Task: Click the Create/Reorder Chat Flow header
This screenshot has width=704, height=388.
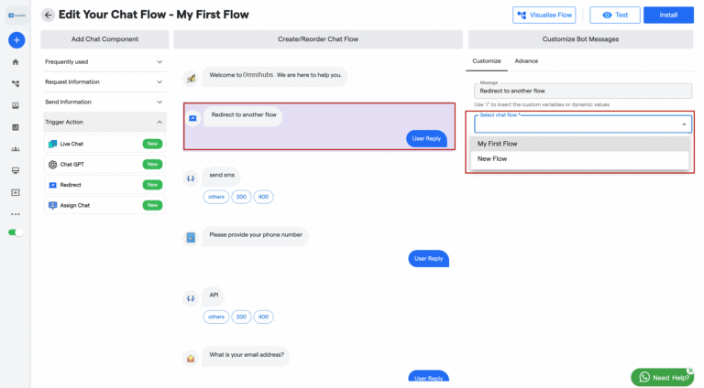Action: (x=318, y=39)
